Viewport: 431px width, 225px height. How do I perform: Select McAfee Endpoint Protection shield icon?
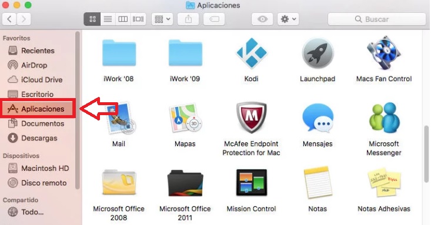tap(252, 118)
